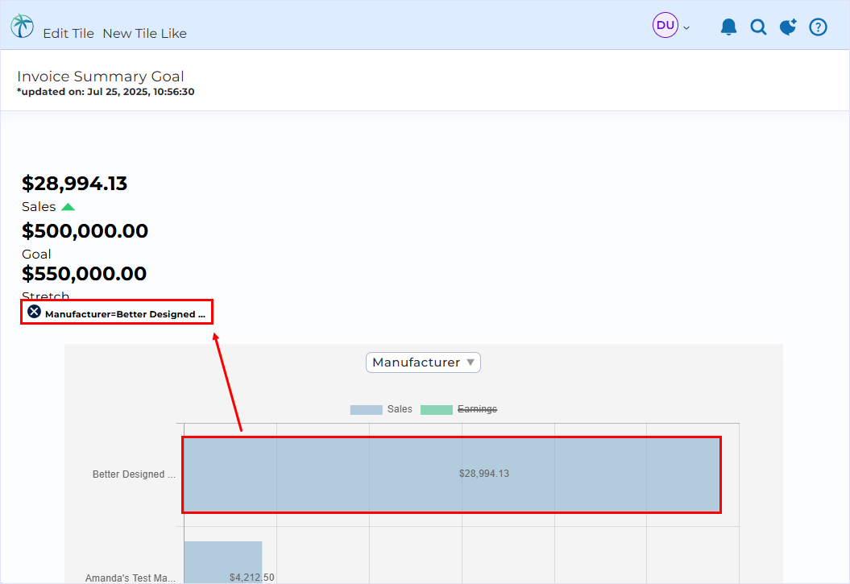Click the $4,212.50 bar value label
The height and width of the screenshot is (584, 850).
tap(251, 578)
